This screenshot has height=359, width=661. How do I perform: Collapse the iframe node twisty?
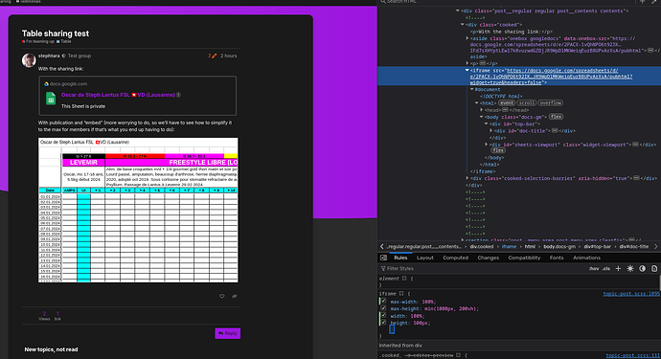pyautogui.click(x=467, y=71)
